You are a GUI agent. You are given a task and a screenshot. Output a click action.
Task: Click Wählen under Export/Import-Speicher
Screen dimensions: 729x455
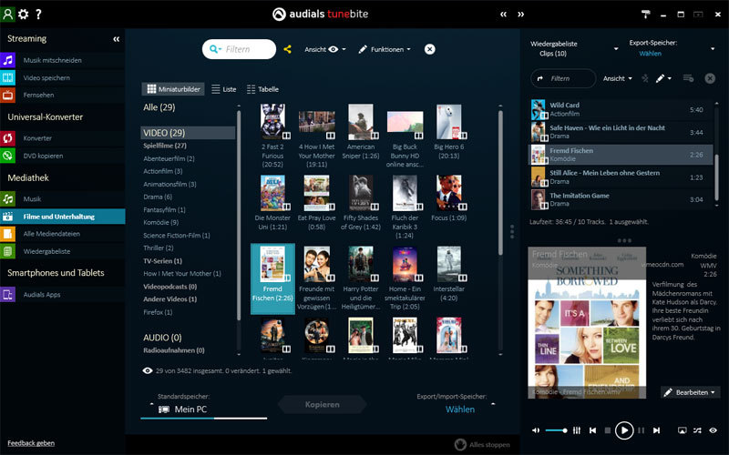click(459, 409)
